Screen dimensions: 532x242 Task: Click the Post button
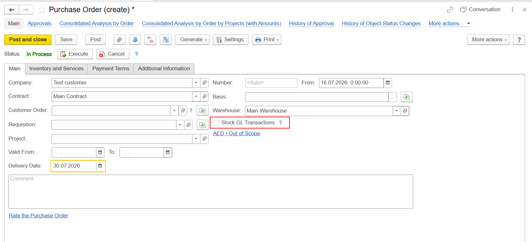95,40
